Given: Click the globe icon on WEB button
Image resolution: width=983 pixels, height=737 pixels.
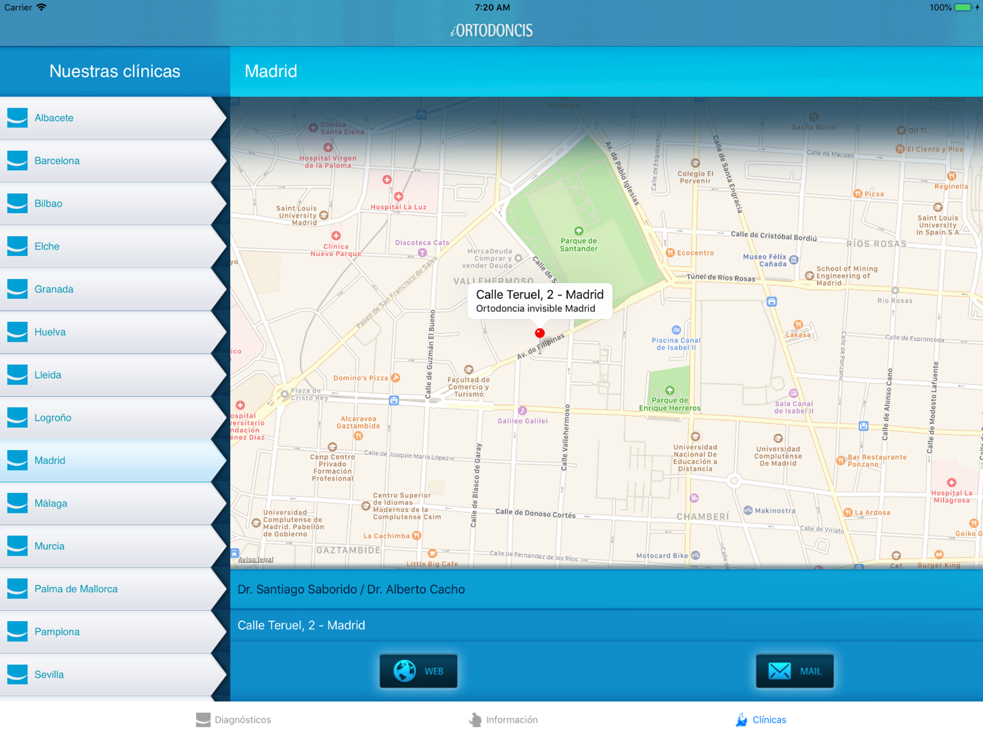Looking at the screenshot, I should pyautogui.click(x=404, y=671).
